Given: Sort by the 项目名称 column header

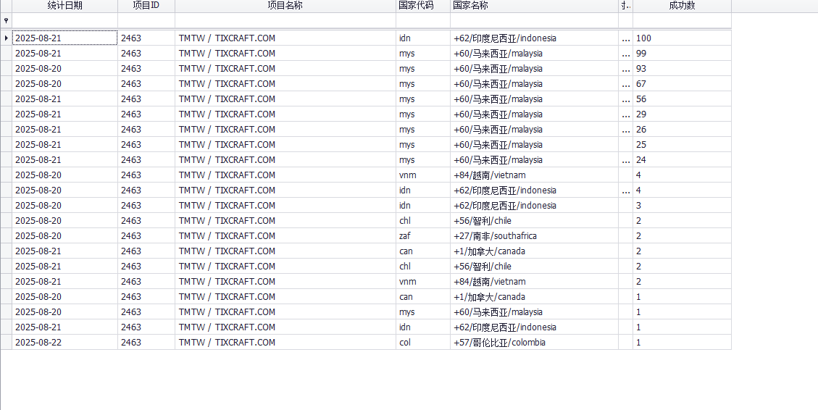Looking at the screenshot, I should click(285, 6).
